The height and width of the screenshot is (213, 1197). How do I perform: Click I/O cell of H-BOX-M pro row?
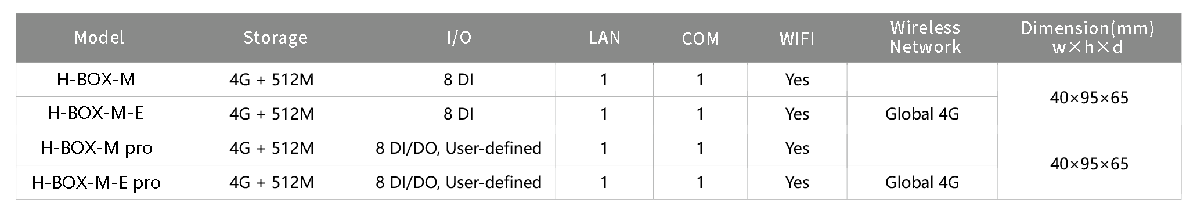point(459,148)
